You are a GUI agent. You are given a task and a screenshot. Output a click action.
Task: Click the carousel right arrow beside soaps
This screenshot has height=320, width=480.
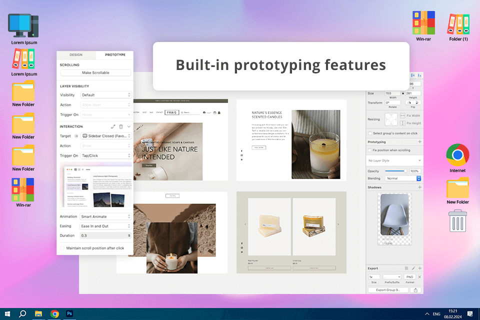[x=338, y=224]
